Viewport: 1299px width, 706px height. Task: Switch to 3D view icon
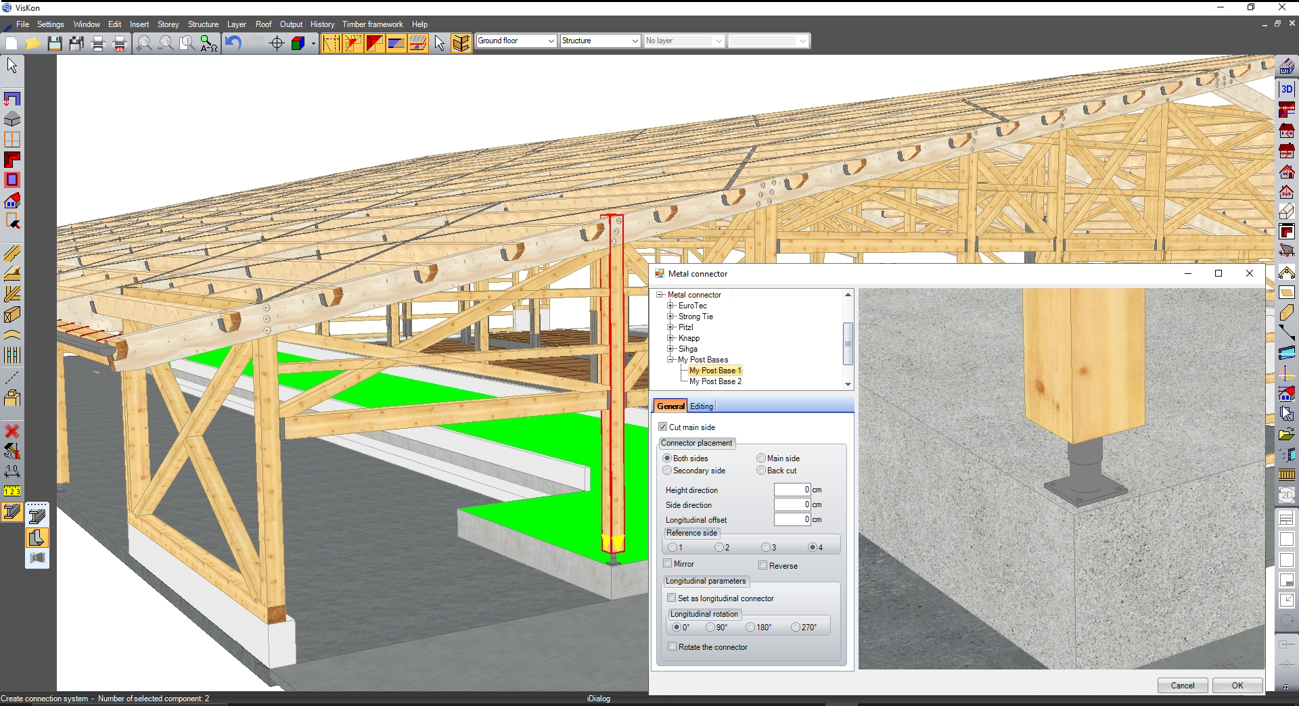click(1286, 89)
